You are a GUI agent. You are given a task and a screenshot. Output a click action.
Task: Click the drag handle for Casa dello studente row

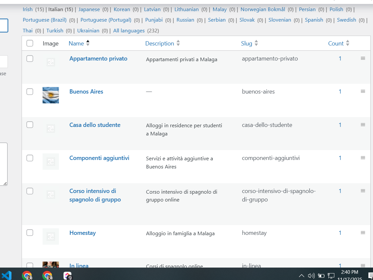point(363,125)
